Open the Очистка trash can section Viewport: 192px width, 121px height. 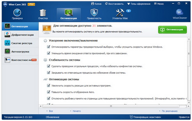(43, 14)
